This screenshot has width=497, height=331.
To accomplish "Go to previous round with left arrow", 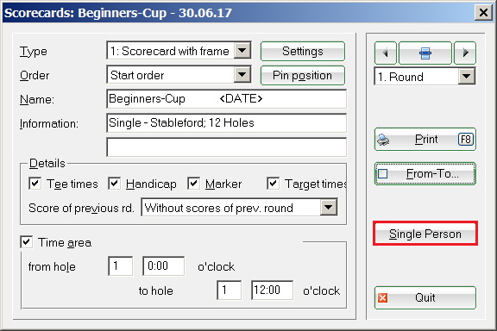I will [x=385, y=53].
